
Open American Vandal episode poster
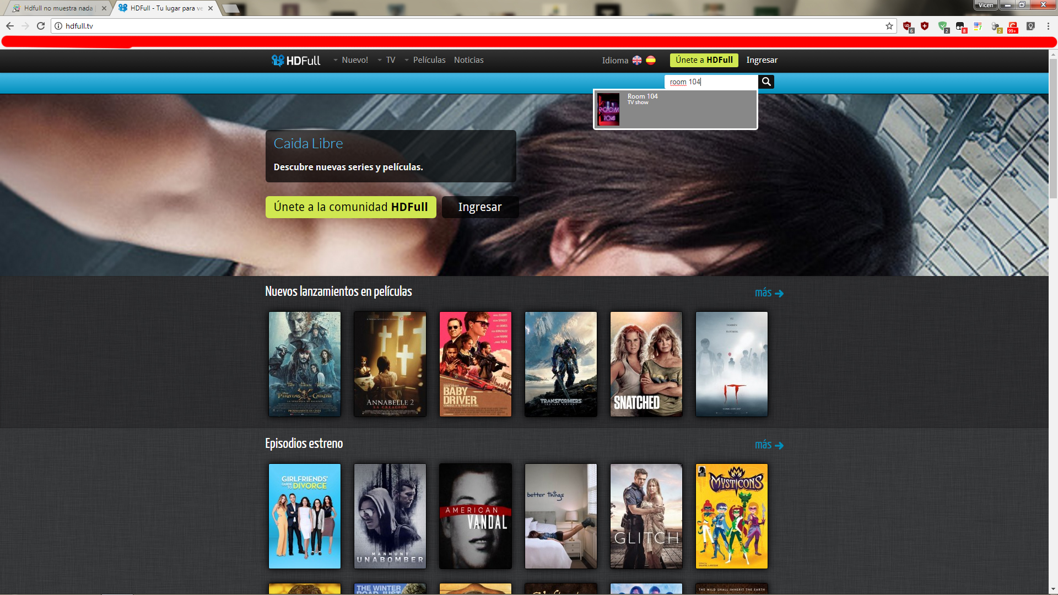click(476, 516)
